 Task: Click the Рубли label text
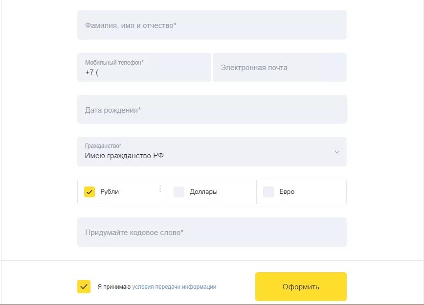point(110,191)
